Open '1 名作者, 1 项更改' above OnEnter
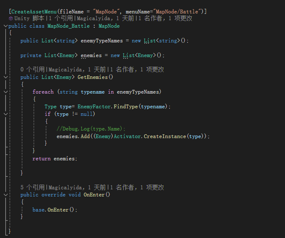The height and width of the screenshot is (238, 285). pos(137,187)
